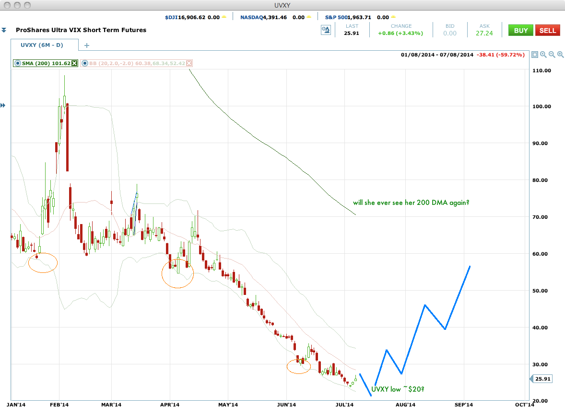
Task: Open the research microscope icon
Action: [326, 30]
